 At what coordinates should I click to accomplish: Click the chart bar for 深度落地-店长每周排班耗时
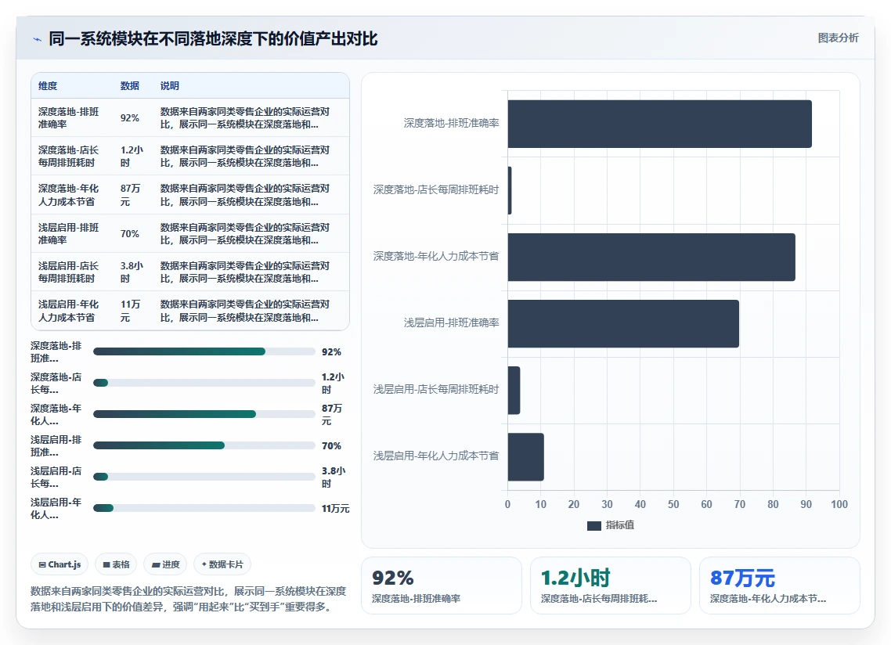click(510, 190)
